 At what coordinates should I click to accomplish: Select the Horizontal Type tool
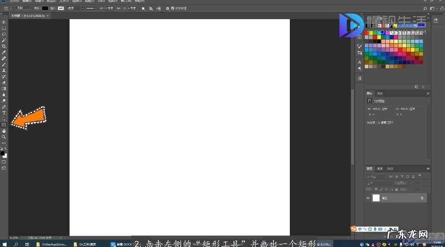click(x=4, y=113)
